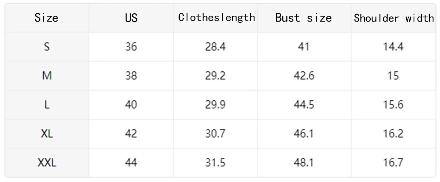Screen dimensions: 440x182
Task: Select the Bust size header cell
Action: [x=304, y=18]
